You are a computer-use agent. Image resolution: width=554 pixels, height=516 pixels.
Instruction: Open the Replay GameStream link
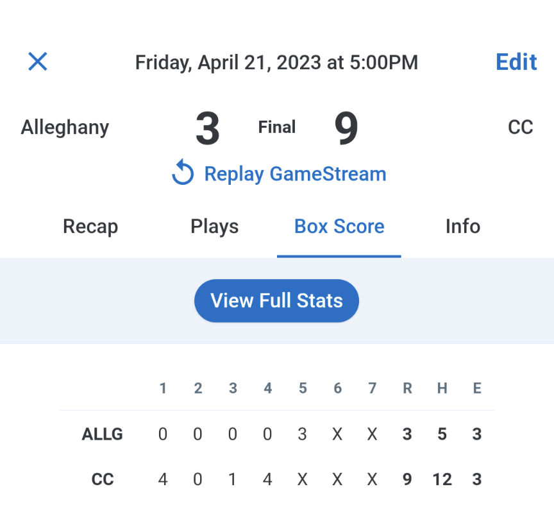pyautogui.click(x=295, y=174)
